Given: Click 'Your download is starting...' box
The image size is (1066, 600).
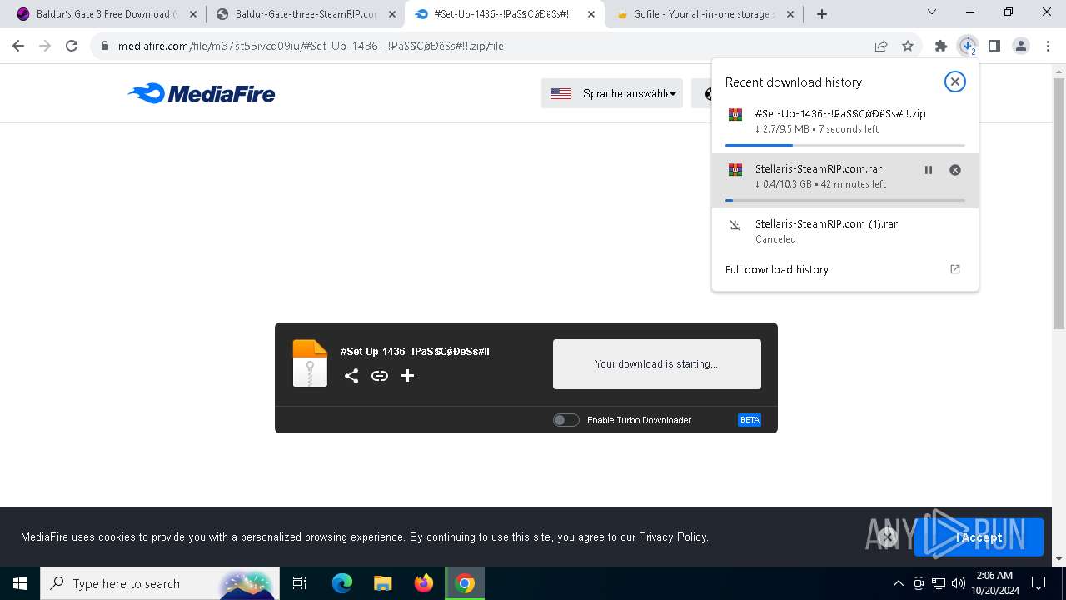Looking at the screenshot, I should 656,364.
